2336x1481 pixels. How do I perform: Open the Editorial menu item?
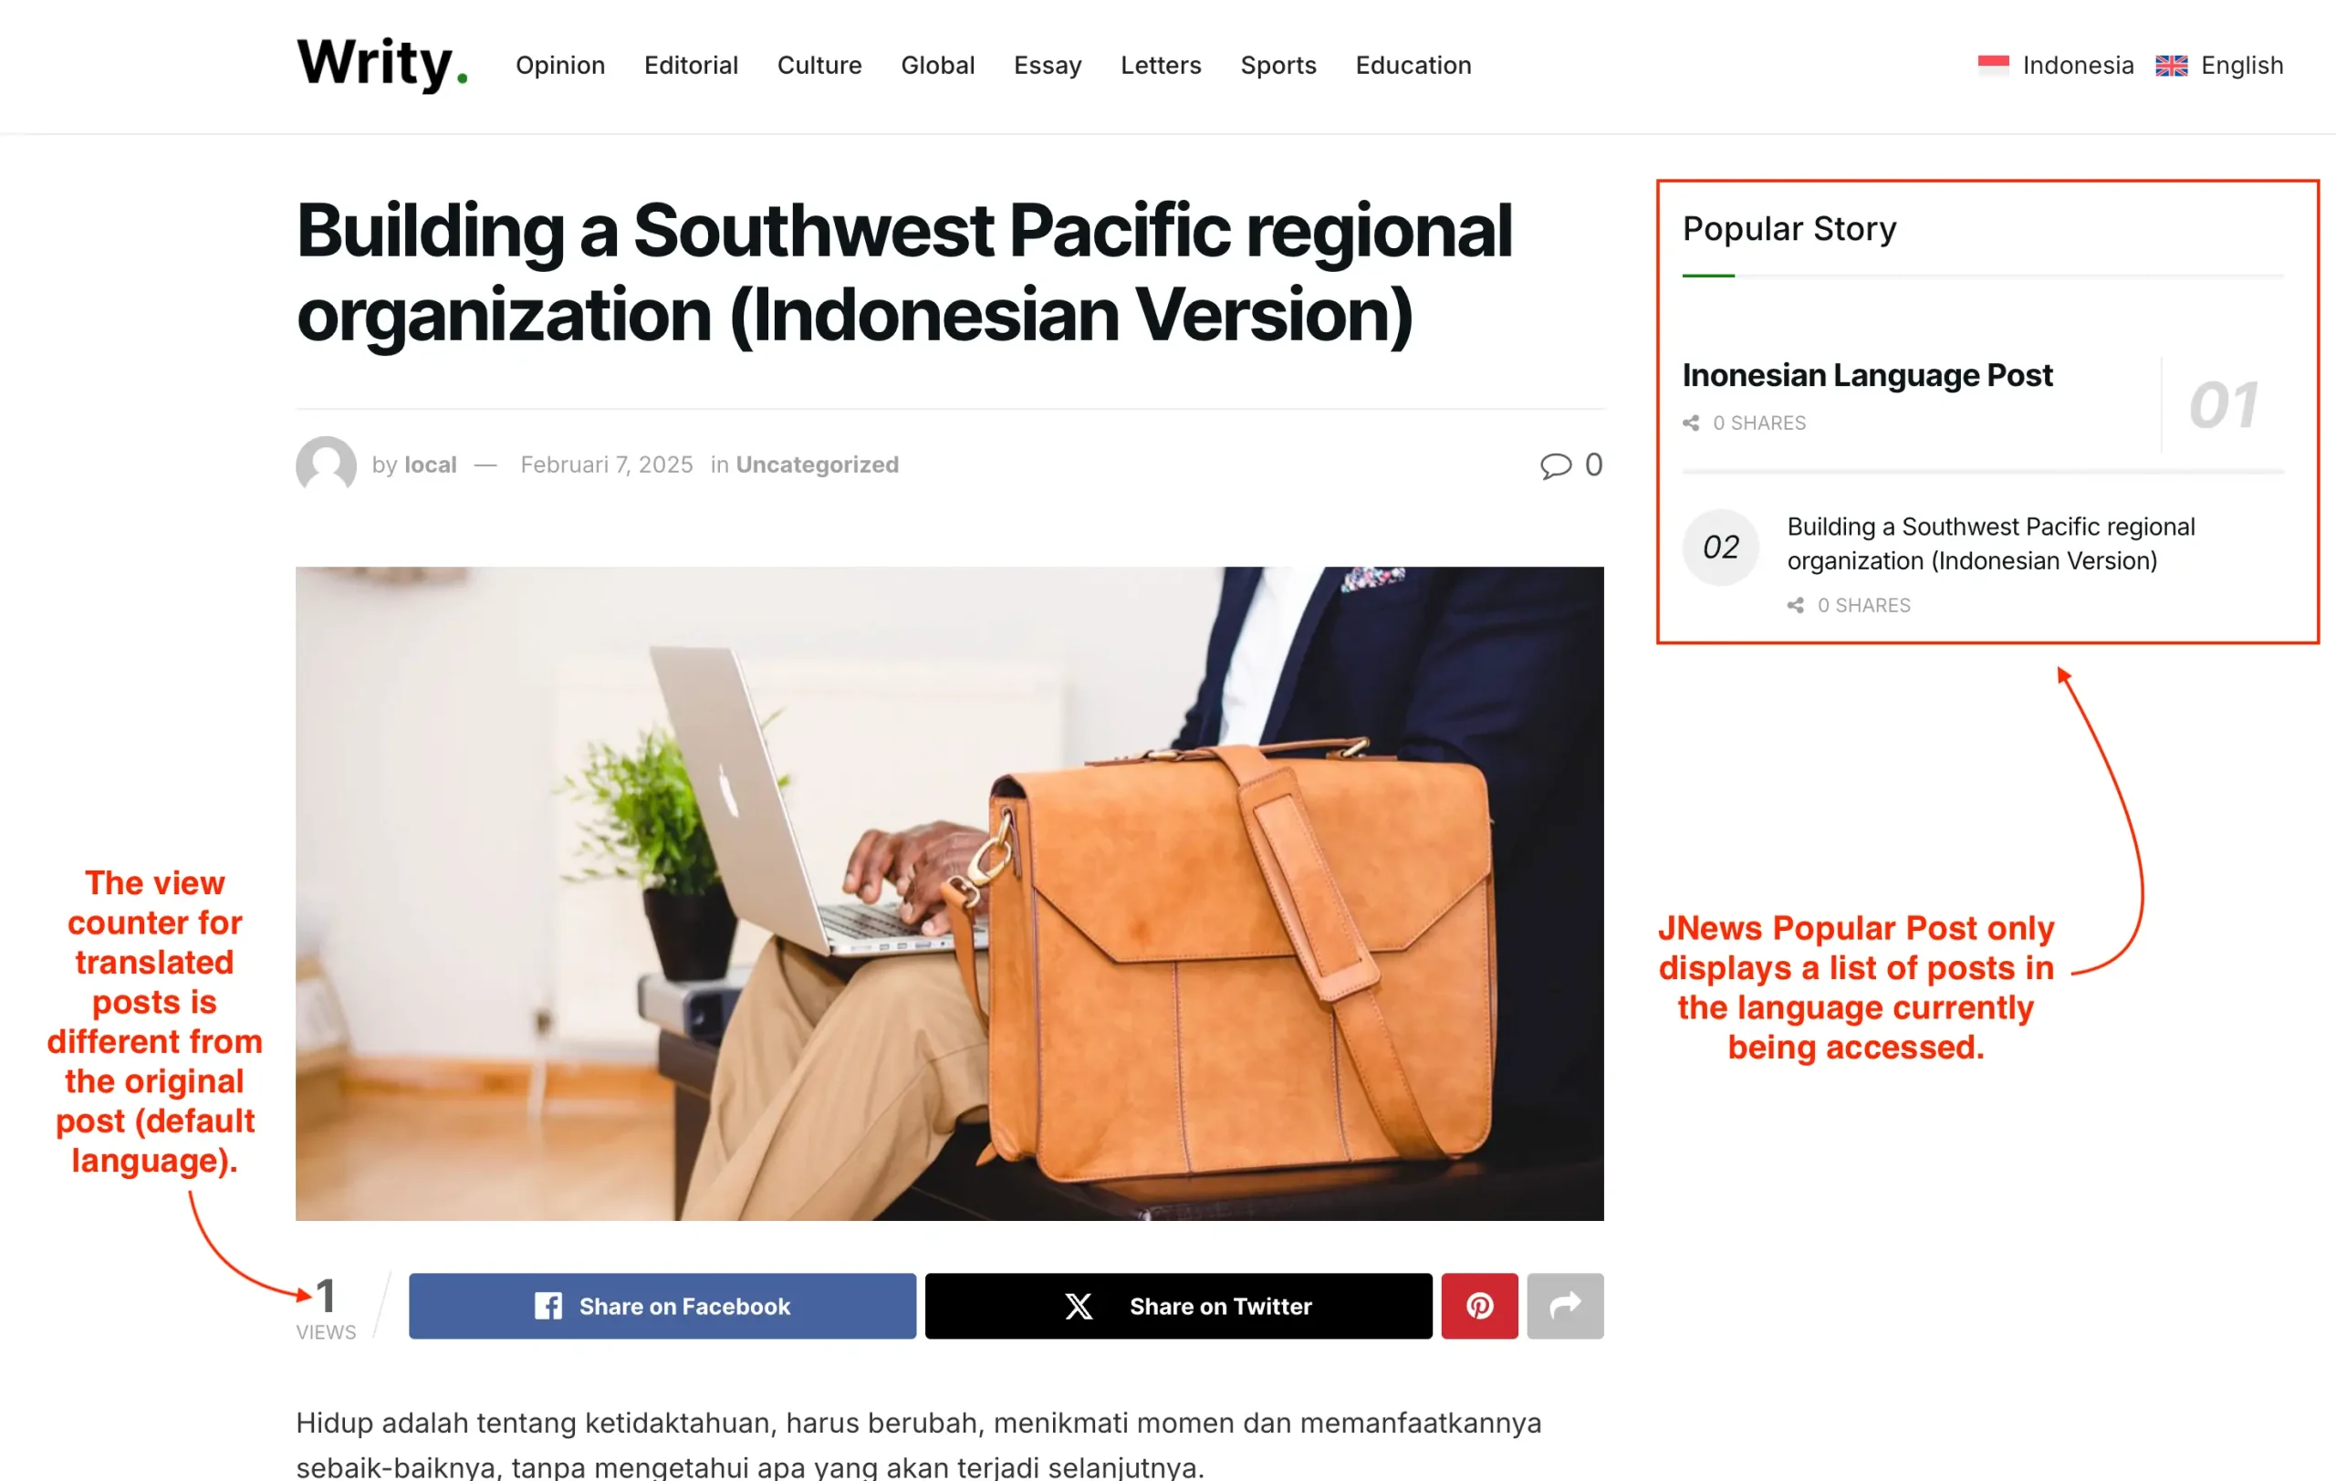tap(691, 66)
